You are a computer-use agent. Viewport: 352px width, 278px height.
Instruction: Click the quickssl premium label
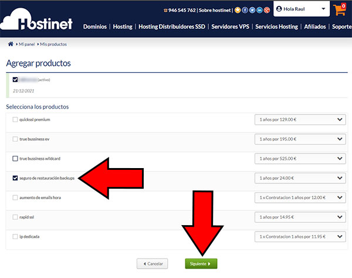(x=35, y=119)
